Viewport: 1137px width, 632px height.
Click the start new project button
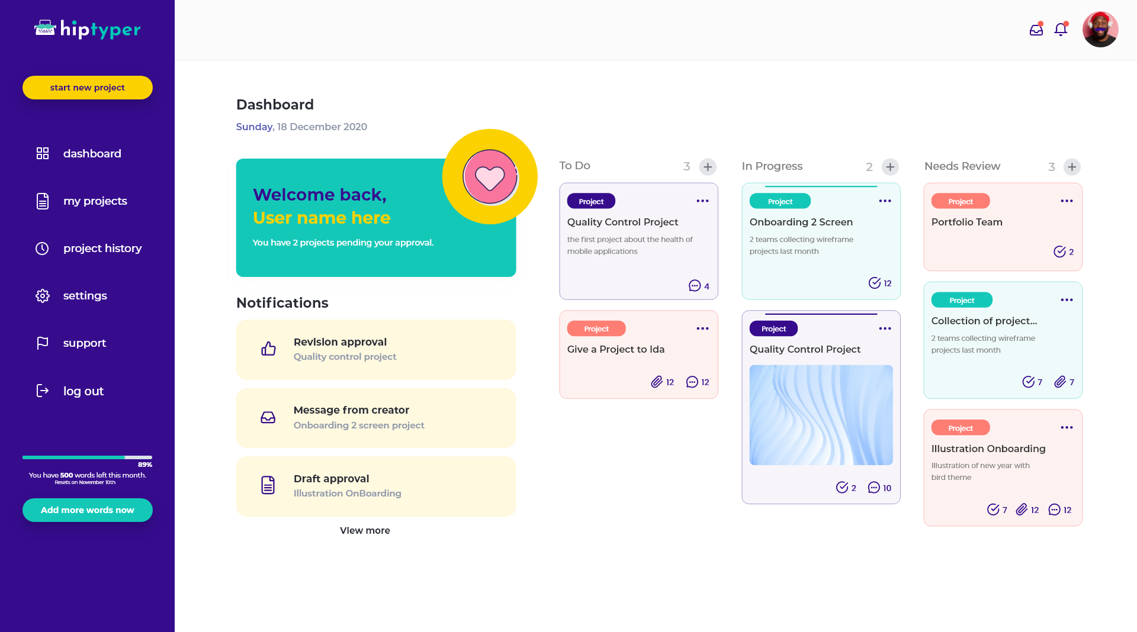(88, 88)
